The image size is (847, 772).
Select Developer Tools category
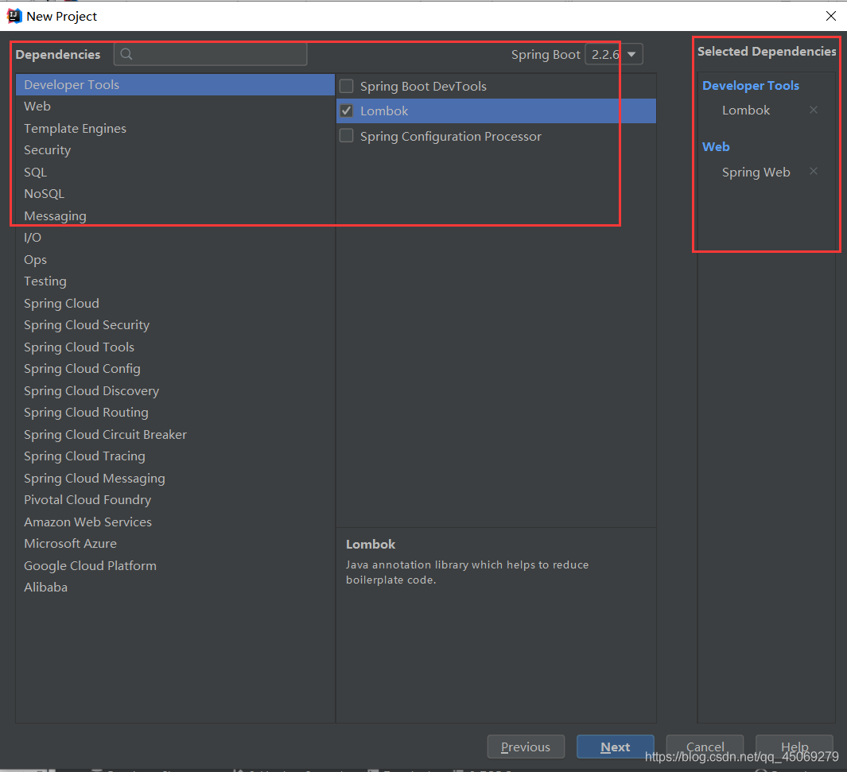(176, 85)
